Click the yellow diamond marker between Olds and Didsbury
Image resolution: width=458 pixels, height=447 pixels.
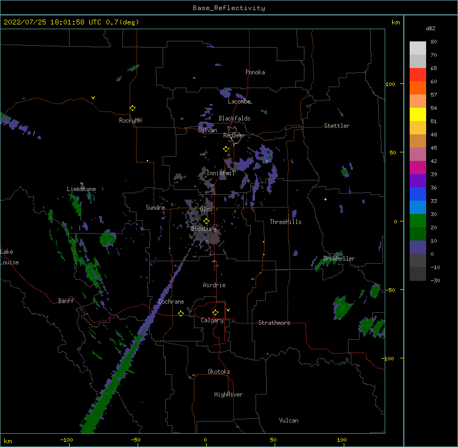[x=207, y=221]
